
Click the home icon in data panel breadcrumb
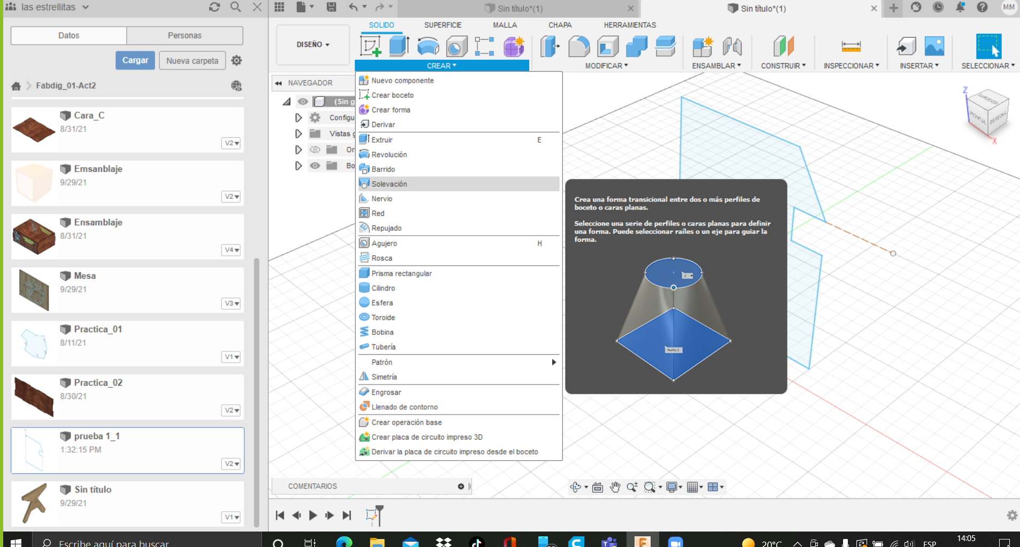click(x=16, y=86)
